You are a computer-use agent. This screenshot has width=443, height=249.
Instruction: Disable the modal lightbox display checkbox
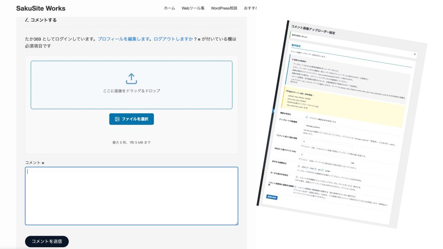[x=297, y=177]
